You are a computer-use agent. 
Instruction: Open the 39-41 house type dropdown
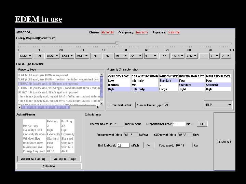(x=82, y=56)
